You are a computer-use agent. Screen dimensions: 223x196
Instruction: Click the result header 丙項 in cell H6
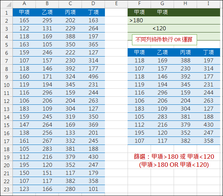(x=185, y=53)
